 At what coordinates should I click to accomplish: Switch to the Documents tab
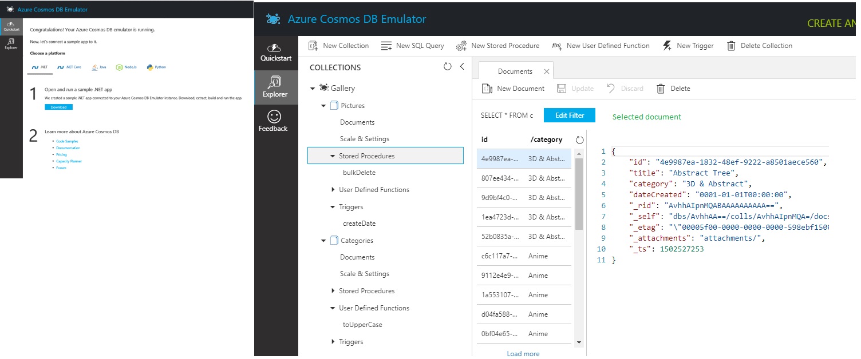(x=515, y=71)
